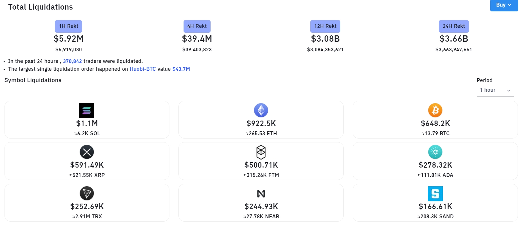Click the $278.32K ADA liquidation amount

click(435, 165)
